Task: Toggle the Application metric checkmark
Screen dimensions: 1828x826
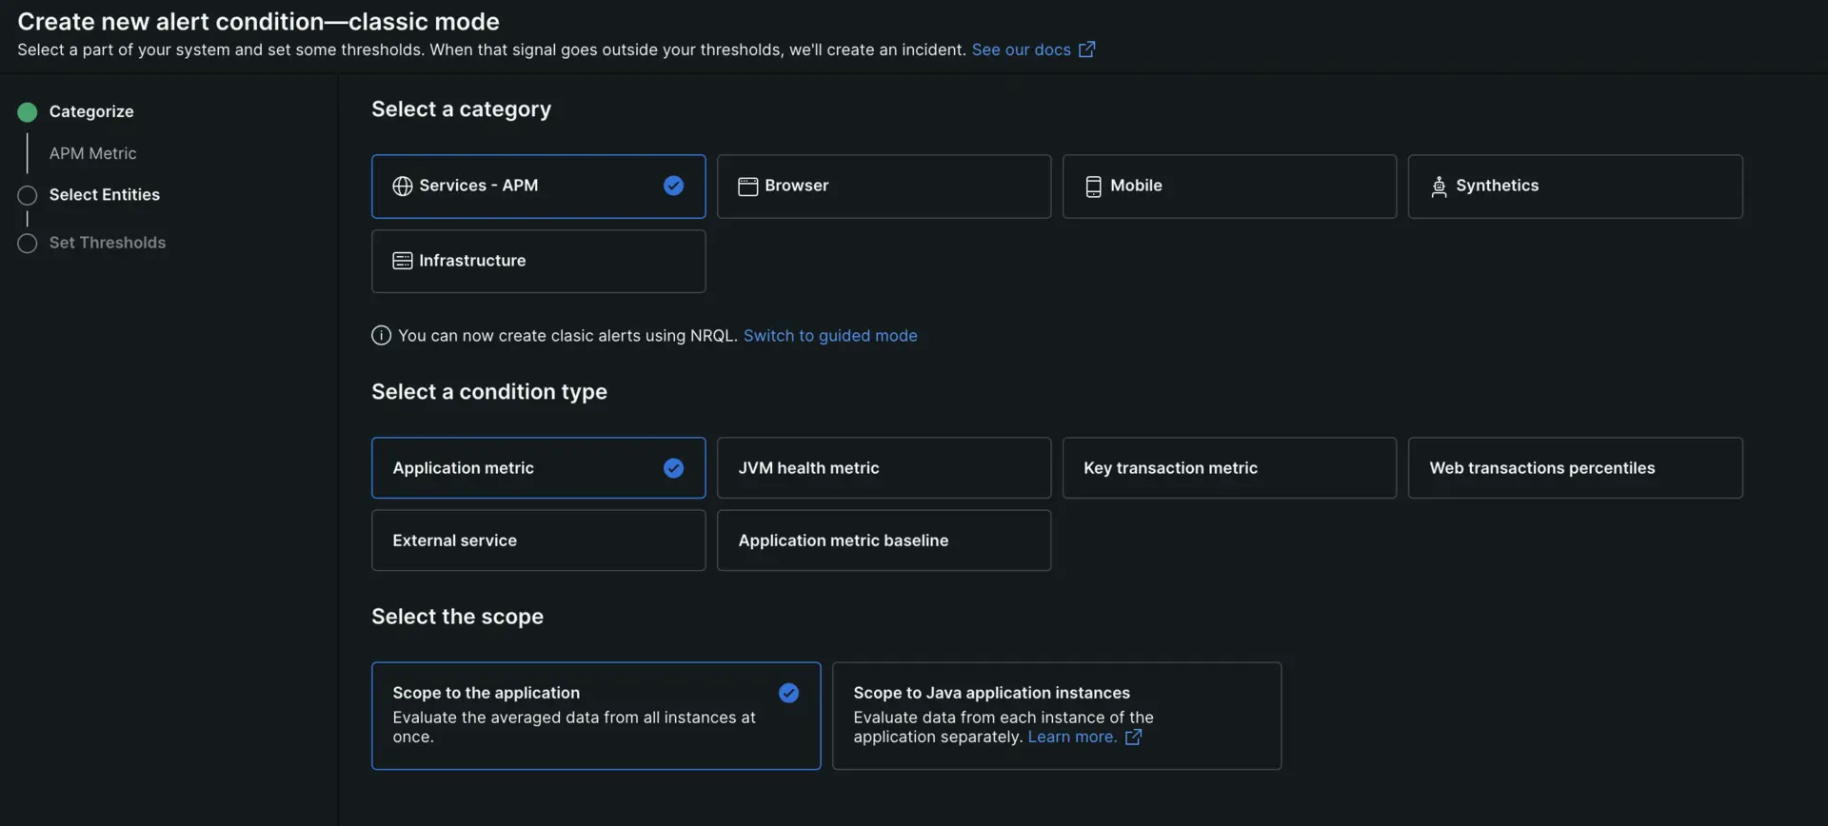Action: [673, 468]
